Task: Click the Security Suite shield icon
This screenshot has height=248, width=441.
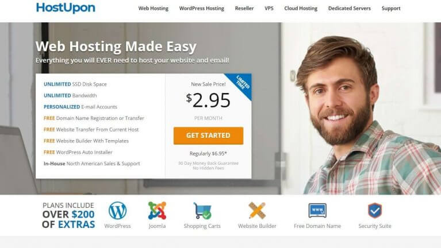Action: pyautogui.click(x=375, y=210)
